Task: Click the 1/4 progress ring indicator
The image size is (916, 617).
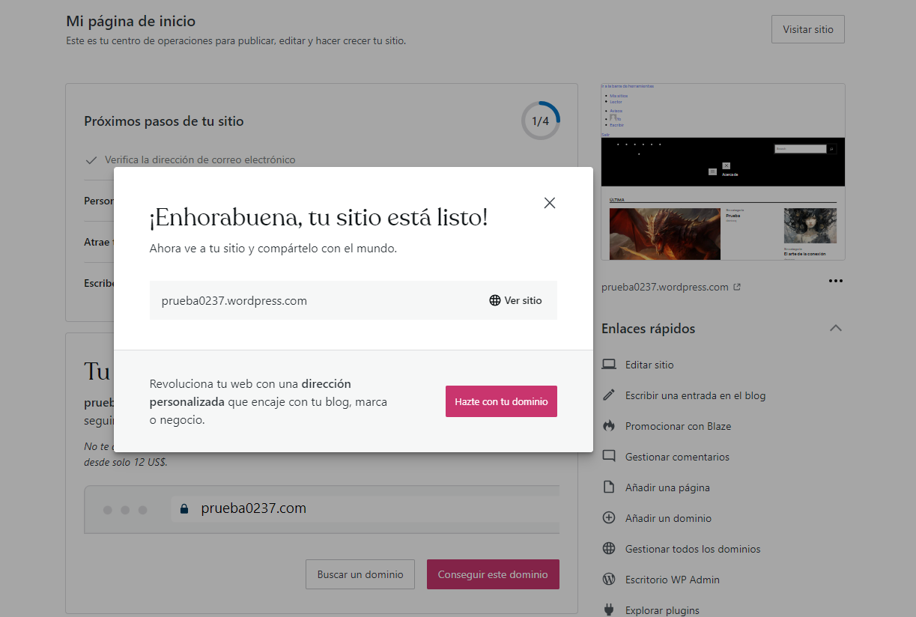Action: click(541, 121)
